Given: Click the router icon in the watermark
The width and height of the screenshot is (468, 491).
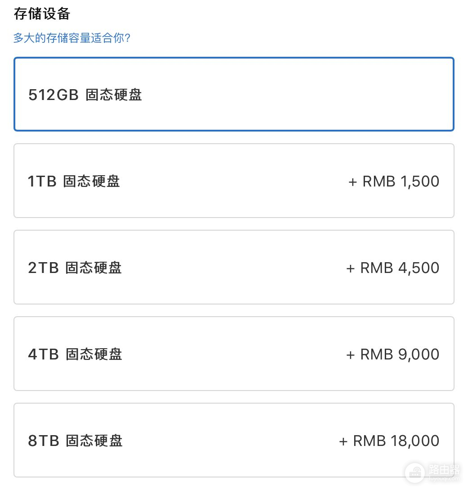Looking at the screenshot, I should click(x=414, y=473).
